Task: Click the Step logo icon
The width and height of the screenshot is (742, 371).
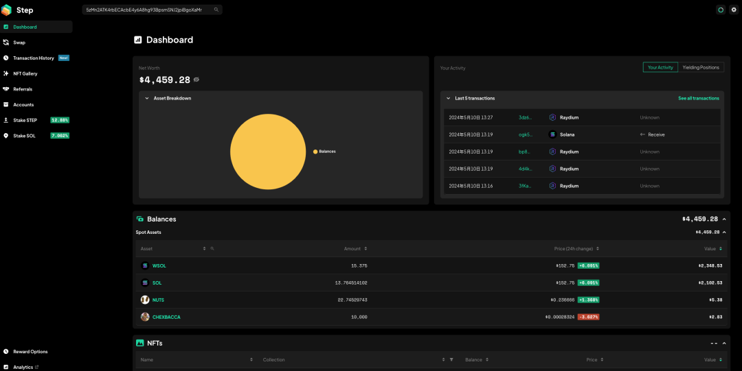Action: [8, 10]
